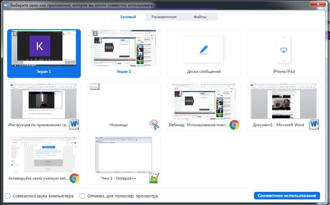Choose the iPhone/iPad sharing option
Screen dimensions: 330x205
[x=284, y=53]
